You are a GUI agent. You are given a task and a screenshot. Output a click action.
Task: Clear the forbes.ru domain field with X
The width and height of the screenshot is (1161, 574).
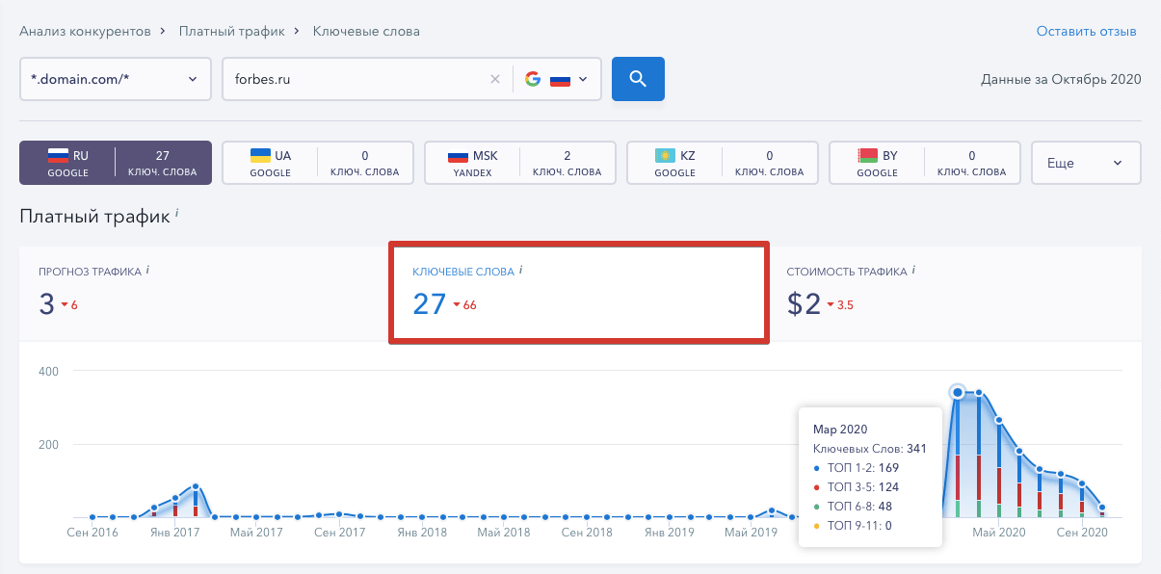495,80
